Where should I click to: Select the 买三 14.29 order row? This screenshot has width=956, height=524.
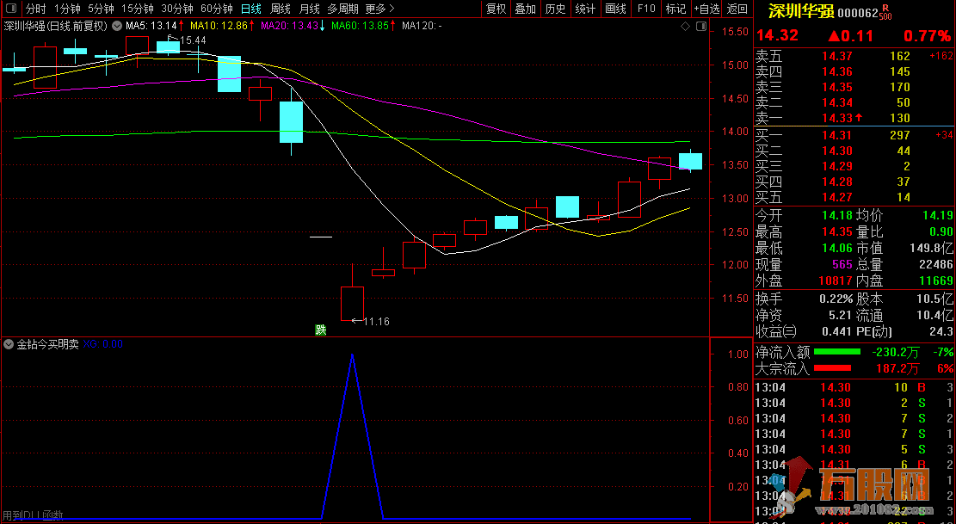tap(854, 166)
